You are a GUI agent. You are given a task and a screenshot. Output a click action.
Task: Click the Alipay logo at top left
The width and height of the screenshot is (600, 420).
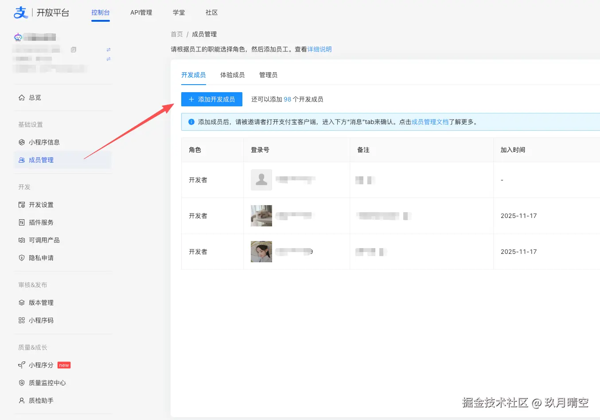click(20, 12)
